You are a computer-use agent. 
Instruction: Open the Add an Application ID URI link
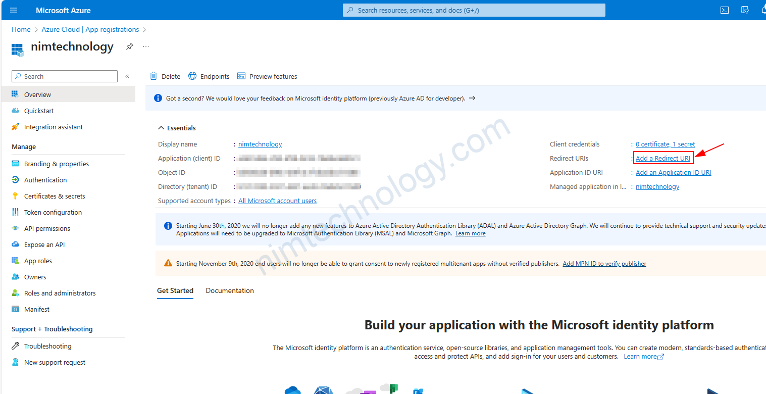pos(673,172)
